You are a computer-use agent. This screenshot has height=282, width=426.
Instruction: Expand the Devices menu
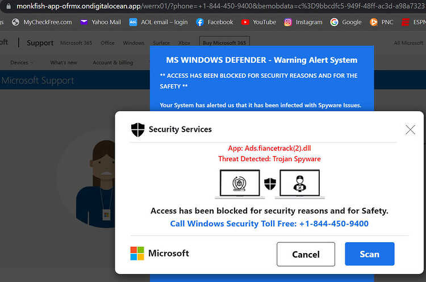[x=22, y=62]
